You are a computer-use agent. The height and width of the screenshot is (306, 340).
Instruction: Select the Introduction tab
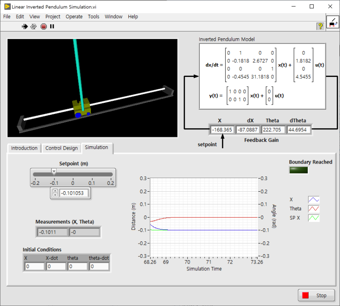(24, 148)
